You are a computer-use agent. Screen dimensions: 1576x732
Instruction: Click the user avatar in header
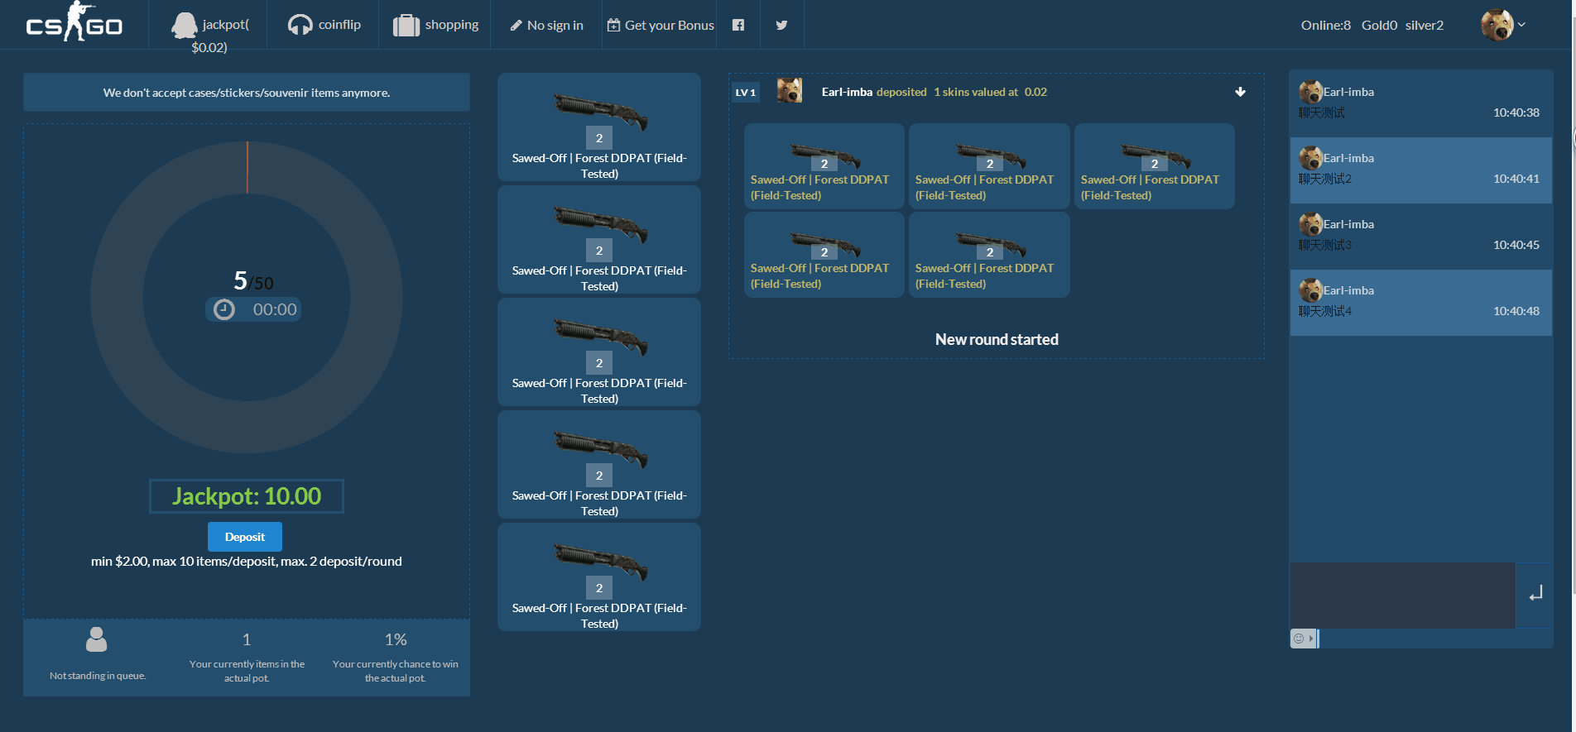(1497, 25)
